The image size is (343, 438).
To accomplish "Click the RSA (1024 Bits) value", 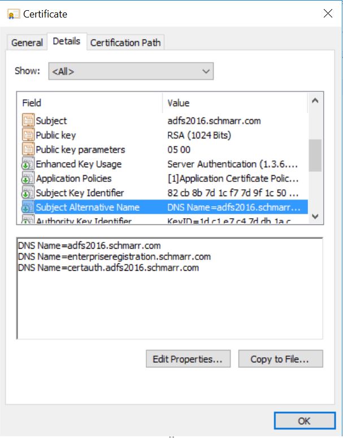I will click(x=199, y=135).
